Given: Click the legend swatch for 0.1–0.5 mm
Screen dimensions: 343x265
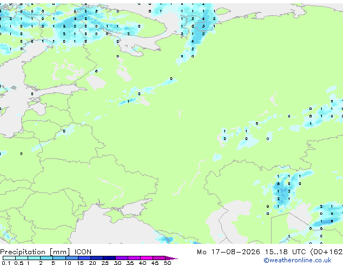Looking at the screenshot, I should (9, 258).
